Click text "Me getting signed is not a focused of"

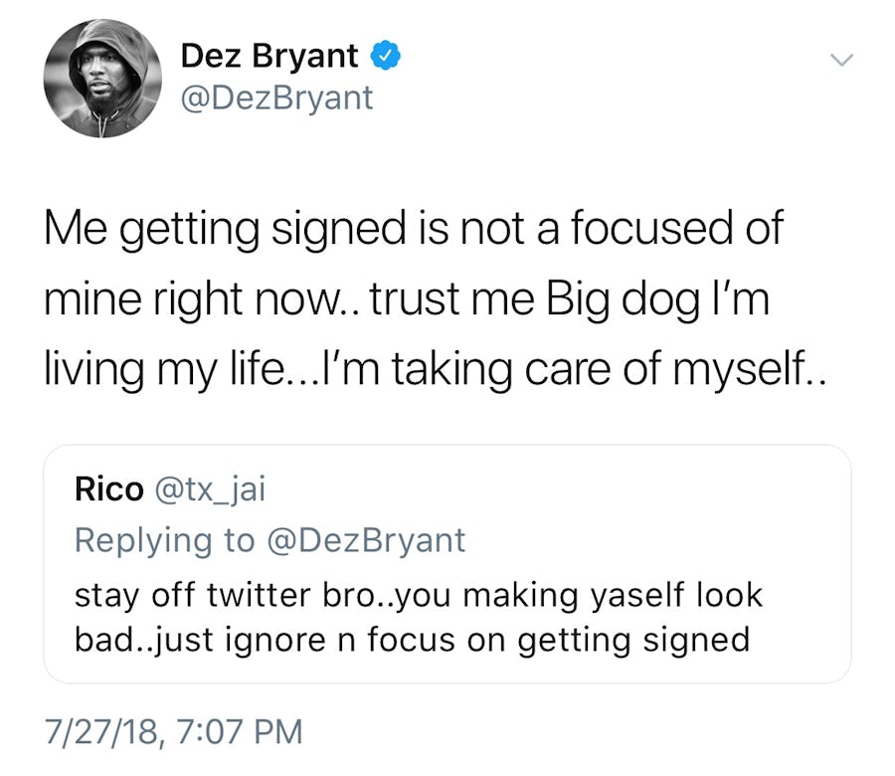[412, 229]
